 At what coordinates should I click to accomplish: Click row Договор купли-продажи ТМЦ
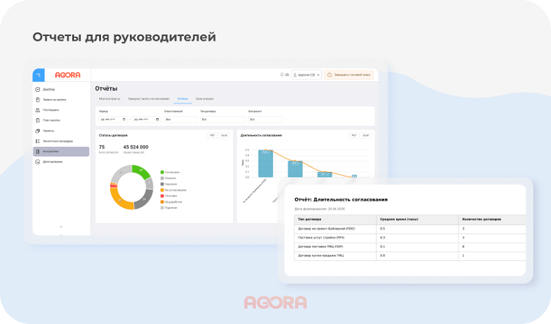410,256
